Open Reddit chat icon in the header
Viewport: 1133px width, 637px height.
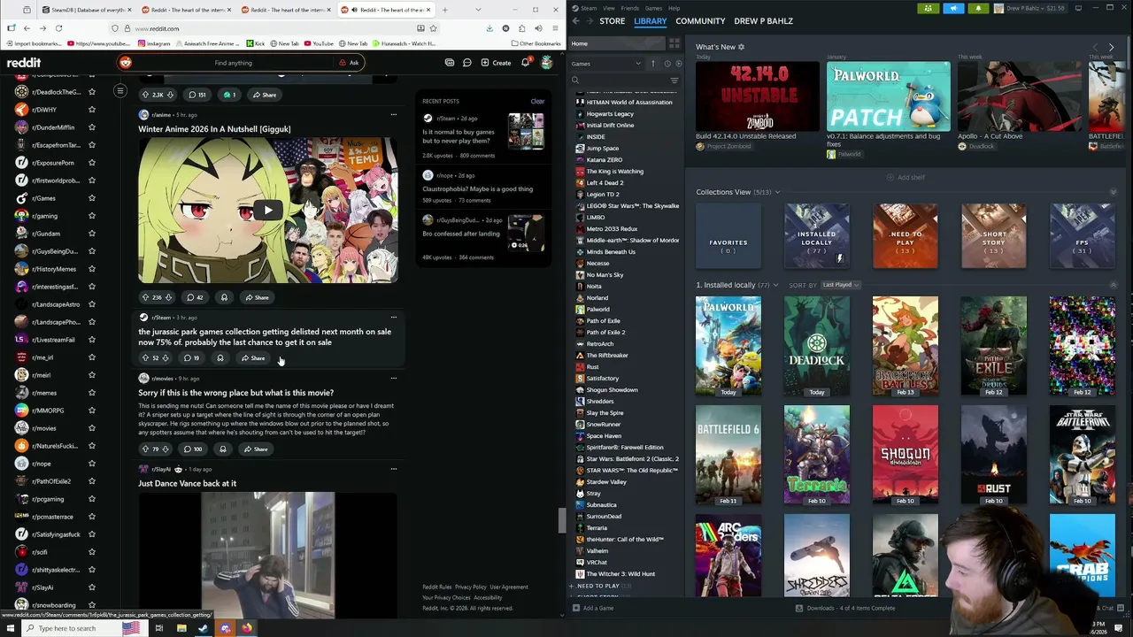tap(467, 63)
